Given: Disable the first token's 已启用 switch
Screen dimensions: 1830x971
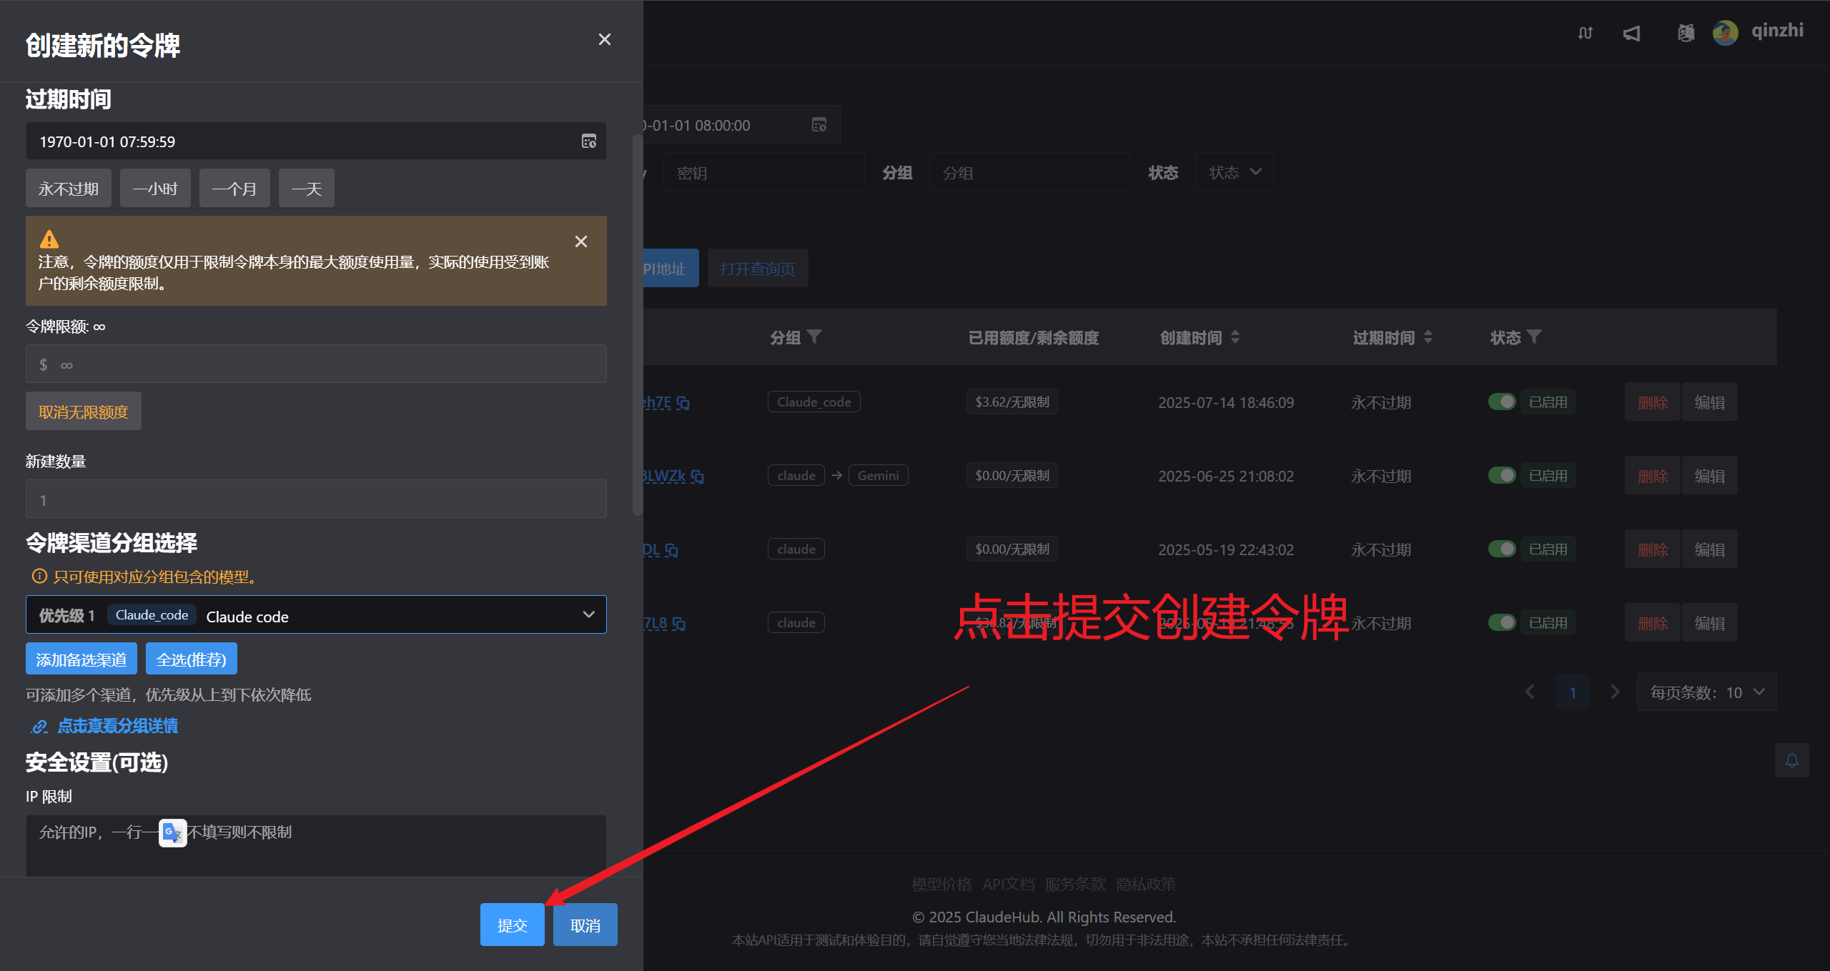Looking at the screenshot, I should (1502, 402).
